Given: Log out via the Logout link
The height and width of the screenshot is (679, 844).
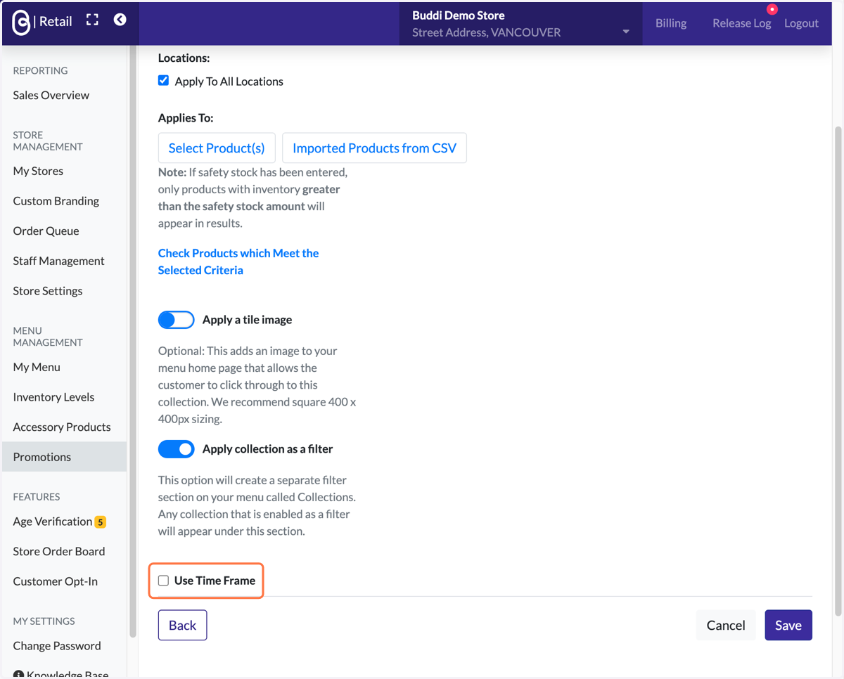Looking at the screenshot, I should (801, 23).
